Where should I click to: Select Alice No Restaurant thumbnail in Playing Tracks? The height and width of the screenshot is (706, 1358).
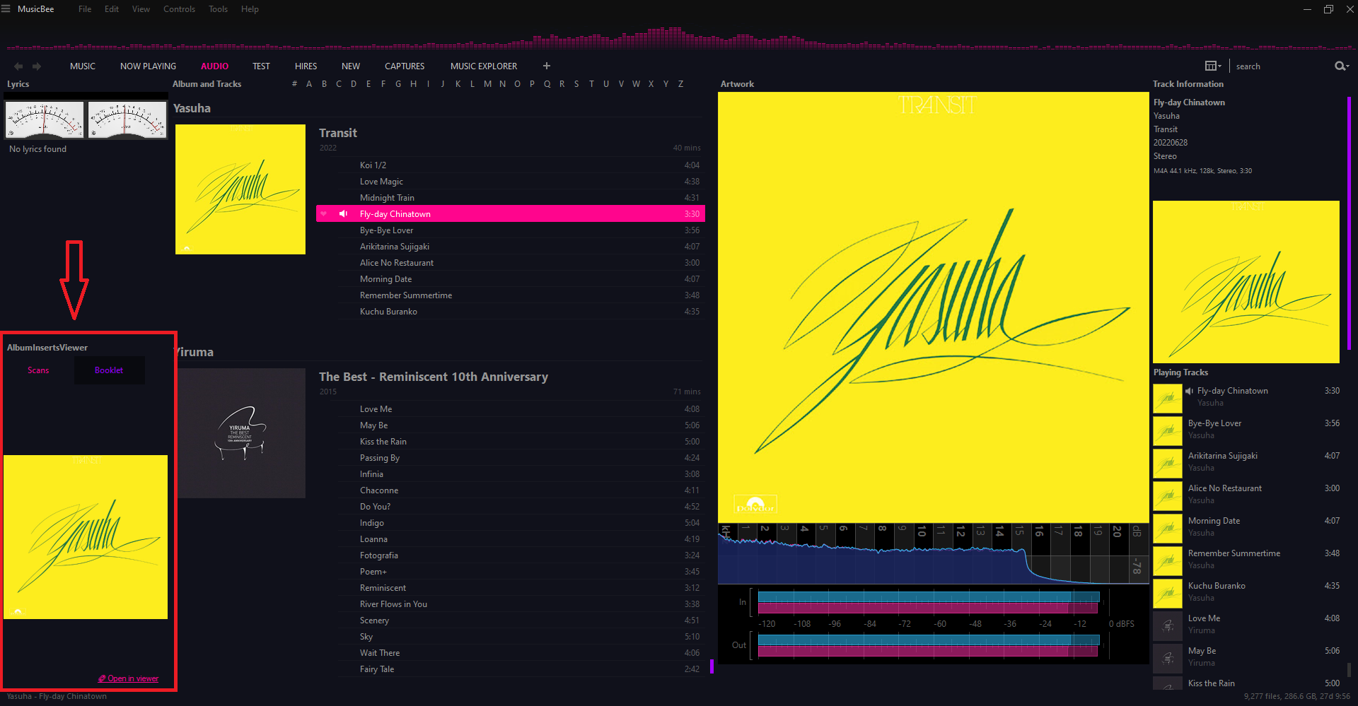1168,496
